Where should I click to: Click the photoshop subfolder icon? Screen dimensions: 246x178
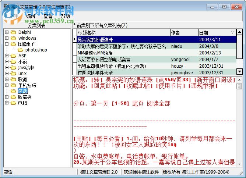(20, 50)
